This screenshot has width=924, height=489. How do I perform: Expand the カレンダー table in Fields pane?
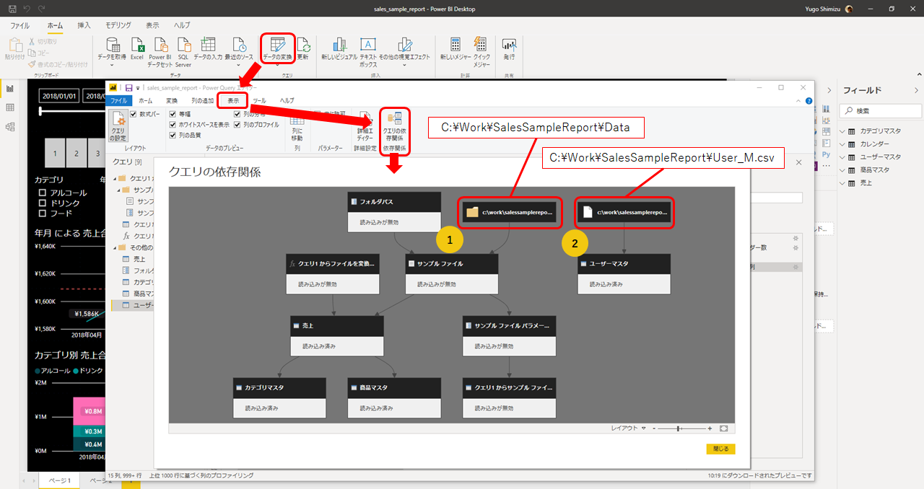[843, 144]
